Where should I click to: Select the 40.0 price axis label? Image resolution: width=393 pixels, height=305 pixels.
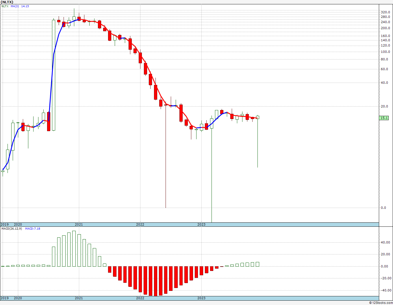[x=384, y=83]
